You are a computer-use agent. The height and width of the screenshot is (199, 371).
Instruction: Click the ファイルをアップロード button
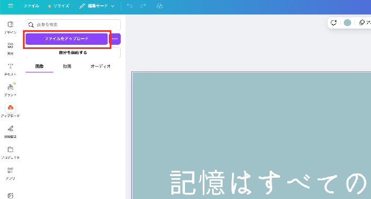pyautogui.click(x=67, y=39)
